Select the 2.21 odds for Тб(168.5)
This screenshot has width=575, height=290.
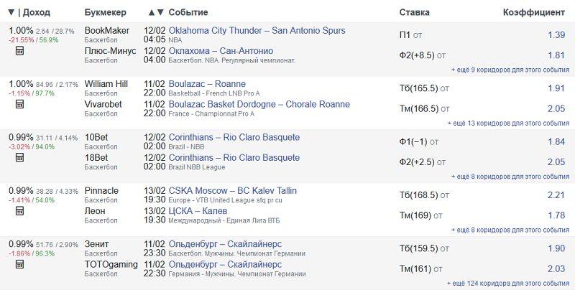click(x=556, y=195)
